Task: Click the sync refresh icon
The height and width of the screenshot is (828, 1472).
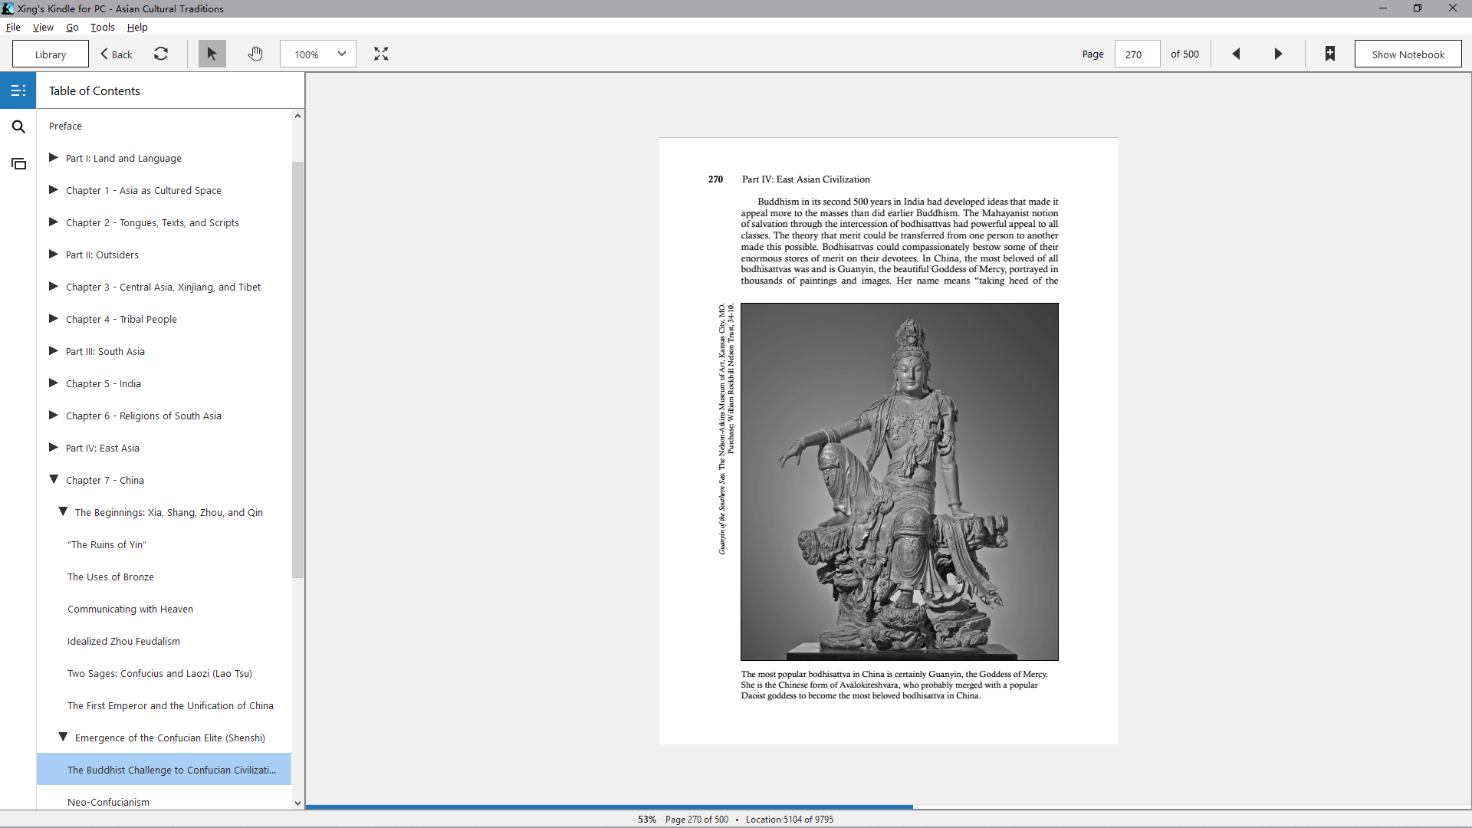Action: point(161,54)
